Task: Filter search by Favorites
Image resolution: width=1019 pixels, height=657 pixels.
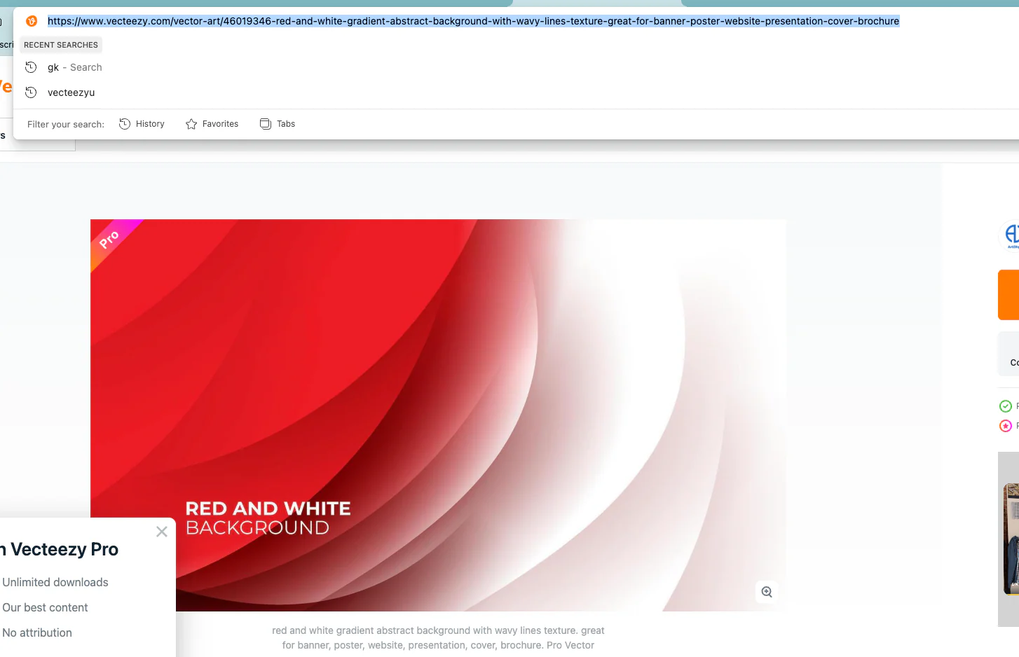Action: [212, 124]
